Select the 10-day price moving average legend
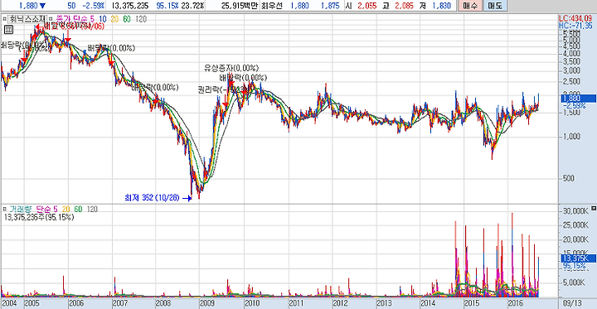The height and width of the screenshot is (309, 597). [x=103, y=18]
